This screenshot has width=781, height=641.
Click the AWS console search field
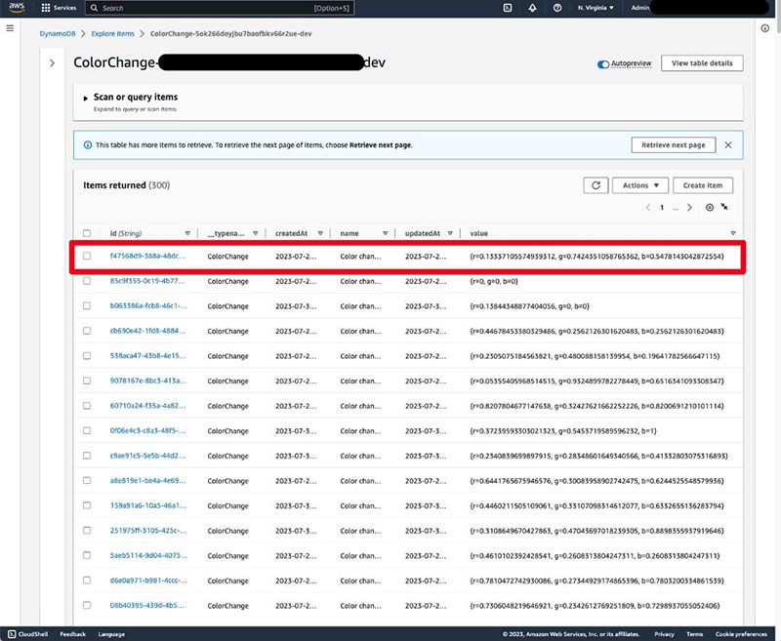tap(205, 8)
